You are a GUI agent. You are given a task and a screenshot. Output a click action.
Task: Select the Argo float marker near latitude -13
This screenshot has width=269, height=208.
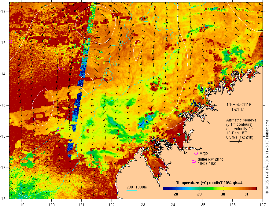coord(10,41)
